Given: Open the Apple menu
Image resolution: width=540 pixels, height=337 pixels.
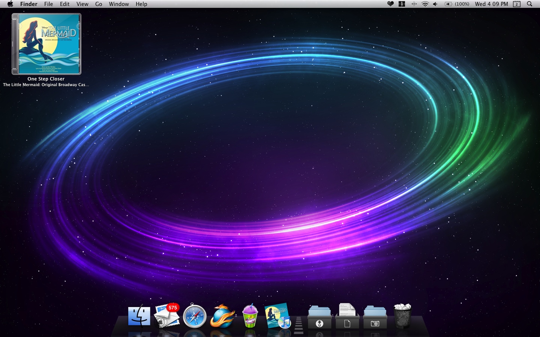Looking at the screenshot, I should (x=10, y=4).
